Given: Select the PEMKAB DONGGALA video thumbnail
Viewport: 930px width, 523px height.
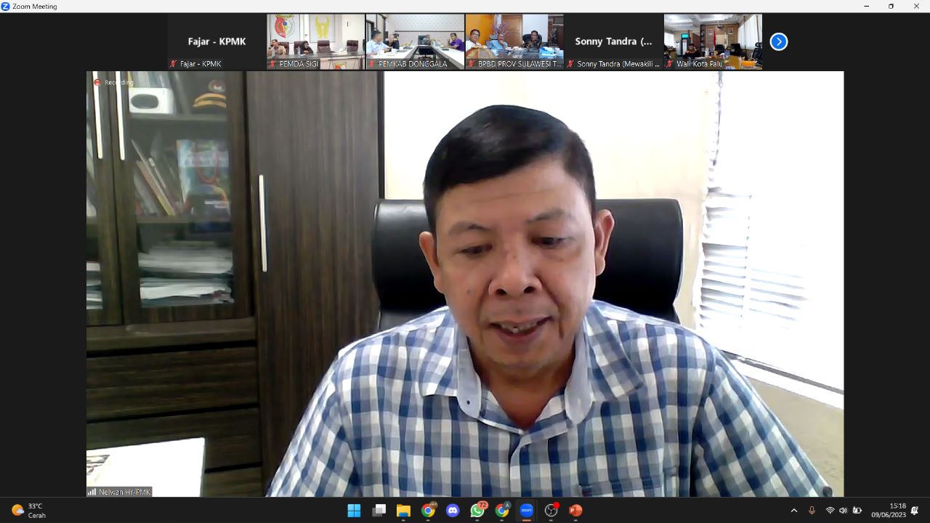Looking at the screenshot, I should (x=415, y=42).
